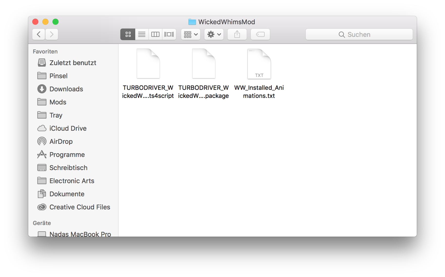Click the Dokumente documents icon
Viewport: 445px width, 277px height.
(42, 194)
